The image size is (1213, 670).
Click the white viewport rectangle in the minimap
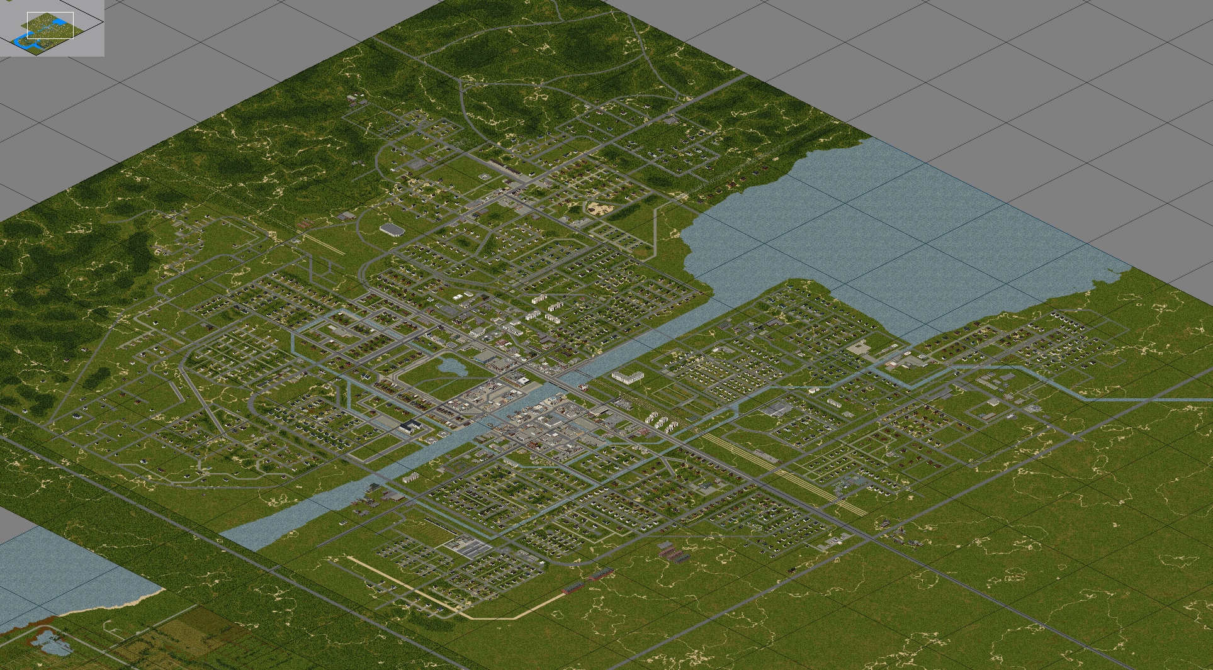50,25
